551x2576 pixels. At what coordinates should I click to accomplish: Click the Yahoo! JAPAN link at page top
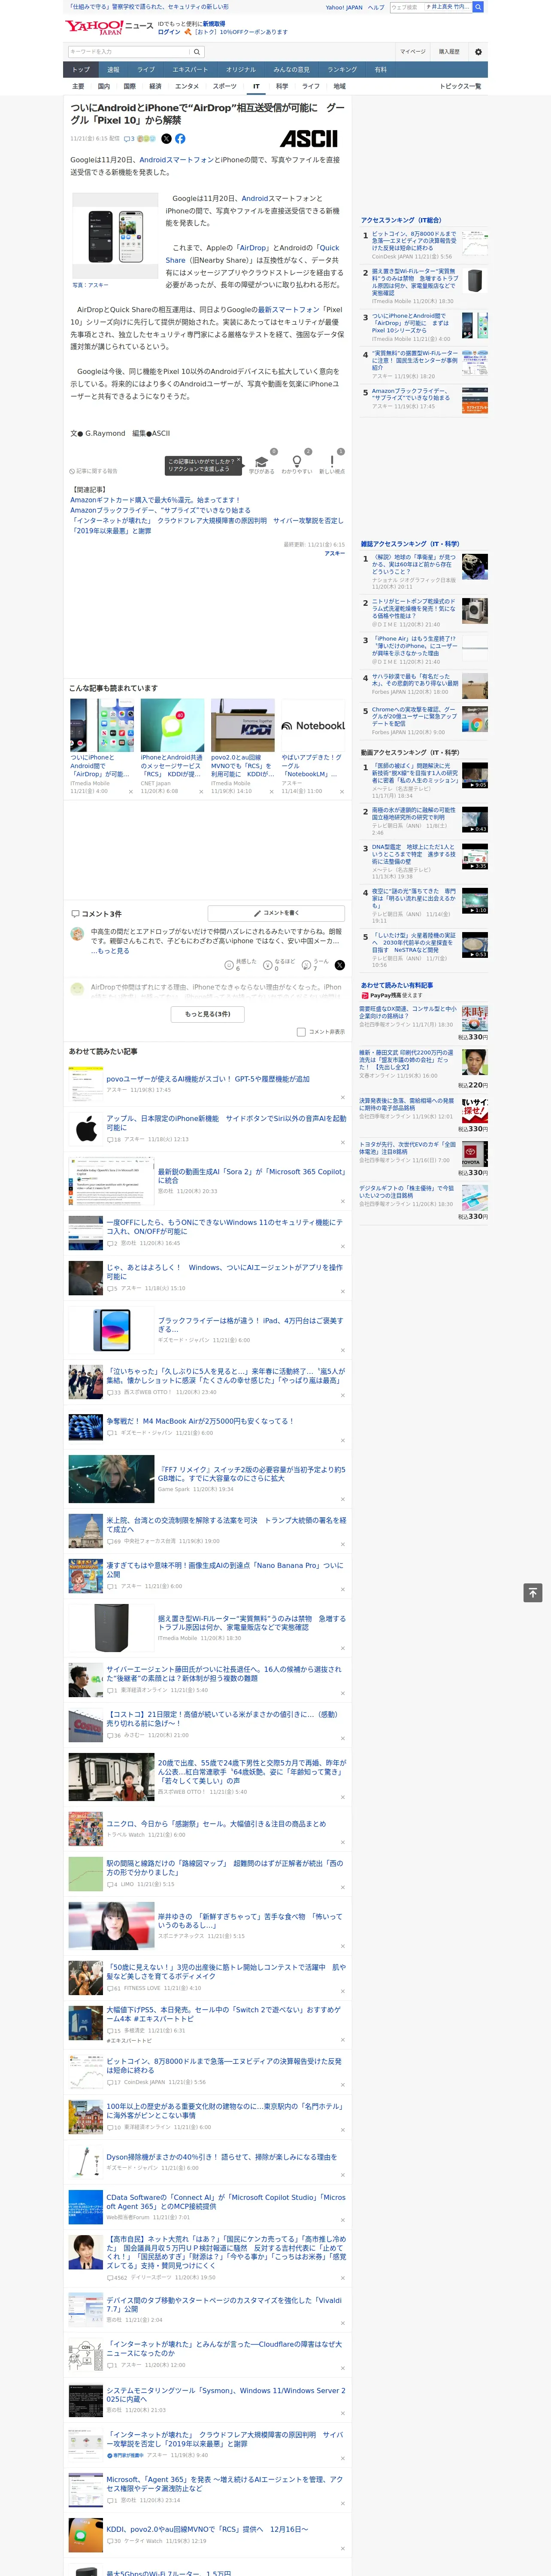coord(344,7)
